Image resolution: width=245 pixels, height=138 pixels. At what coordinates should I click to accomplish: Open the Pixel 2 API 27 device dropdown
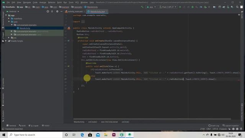(x=168, y=7)
